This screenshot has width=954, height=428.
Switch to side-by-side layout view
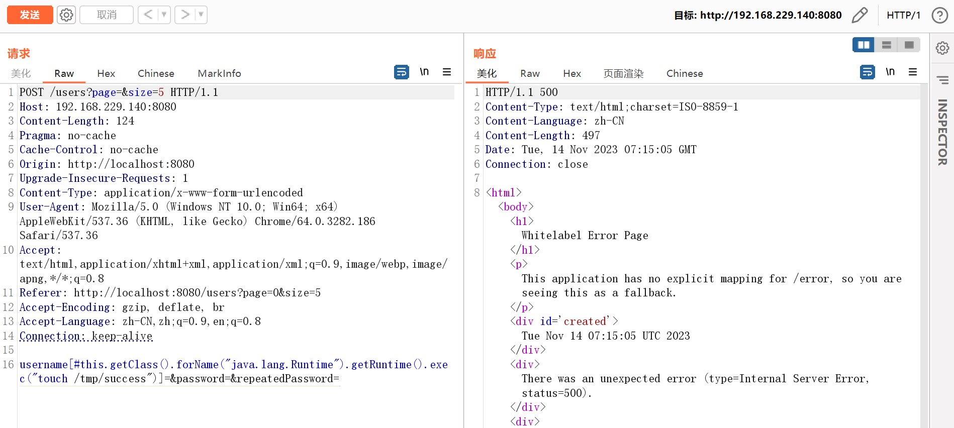(864, 45)
